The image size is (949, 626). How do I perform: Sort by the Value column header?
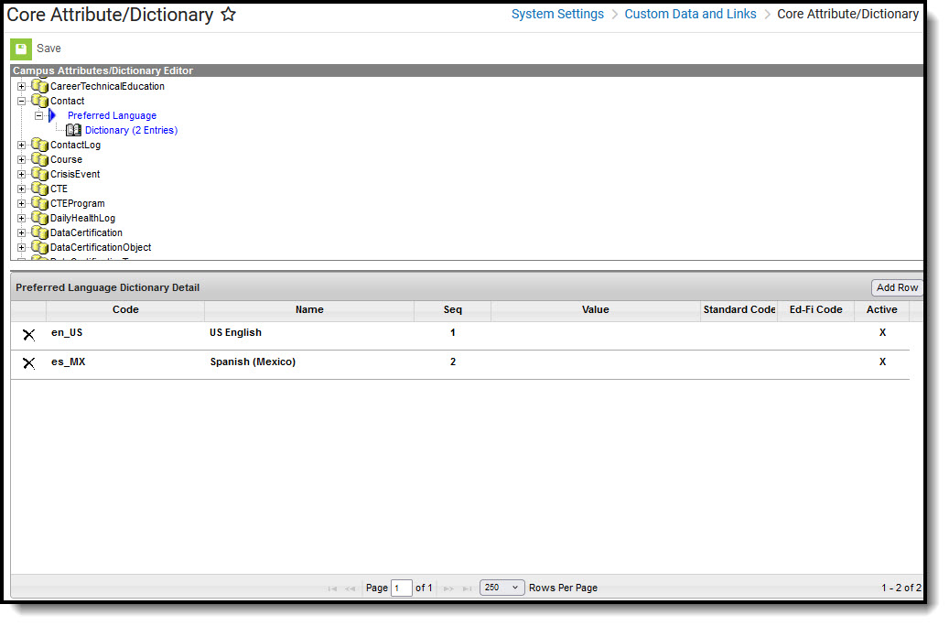coord(596,310)
